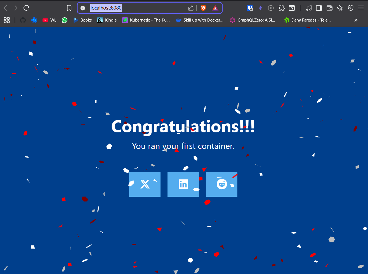The image size is (368, 274).
Task: Open the main hamburger menu
Action: [361, 8]
